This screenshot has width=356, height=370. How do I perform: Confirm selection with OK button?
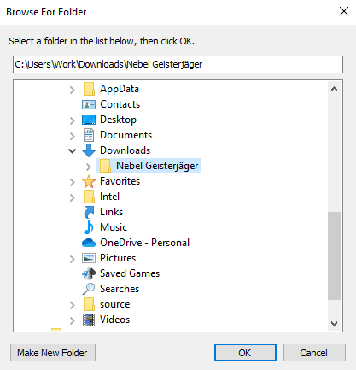pos(245,353)
